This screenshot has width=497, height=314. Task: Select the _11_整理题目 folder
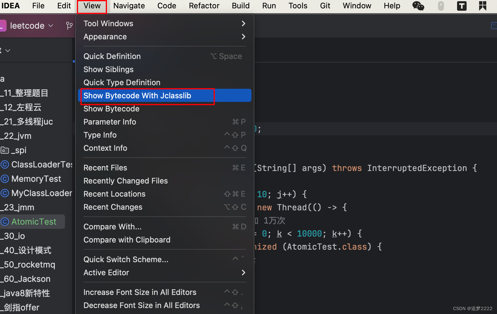pos(24,93)
